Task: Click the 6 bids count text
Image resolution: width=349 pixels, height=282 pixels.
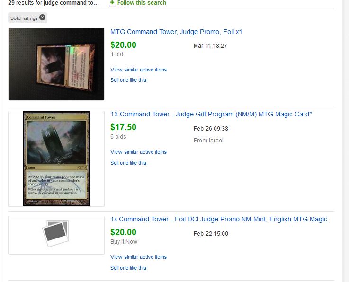Action: [x=118, y=137]
